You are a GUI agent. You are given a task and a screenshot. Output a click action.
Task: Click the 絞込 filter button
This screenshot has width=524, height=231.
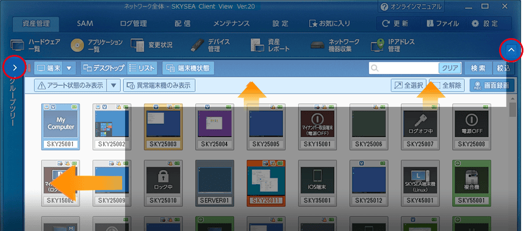(503, 68)
